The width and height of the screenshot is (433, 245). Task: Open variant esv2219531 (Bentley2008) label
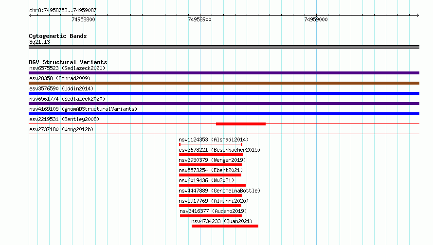(x=64, y=119)
